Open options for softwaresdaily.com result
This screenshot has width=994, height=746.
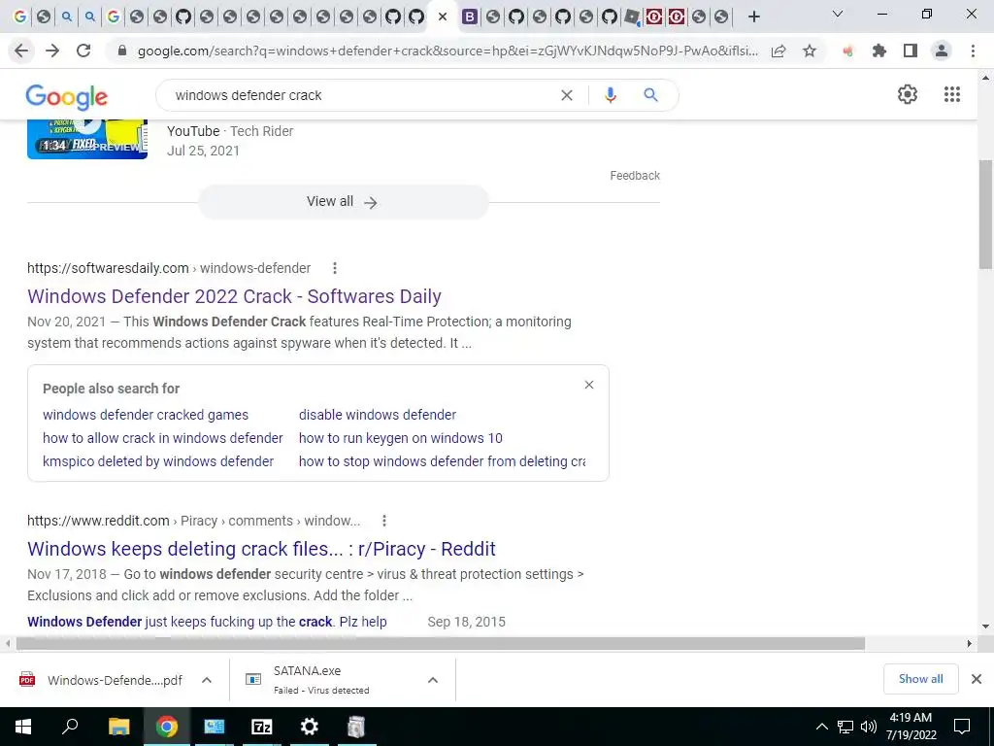[335, 268]
